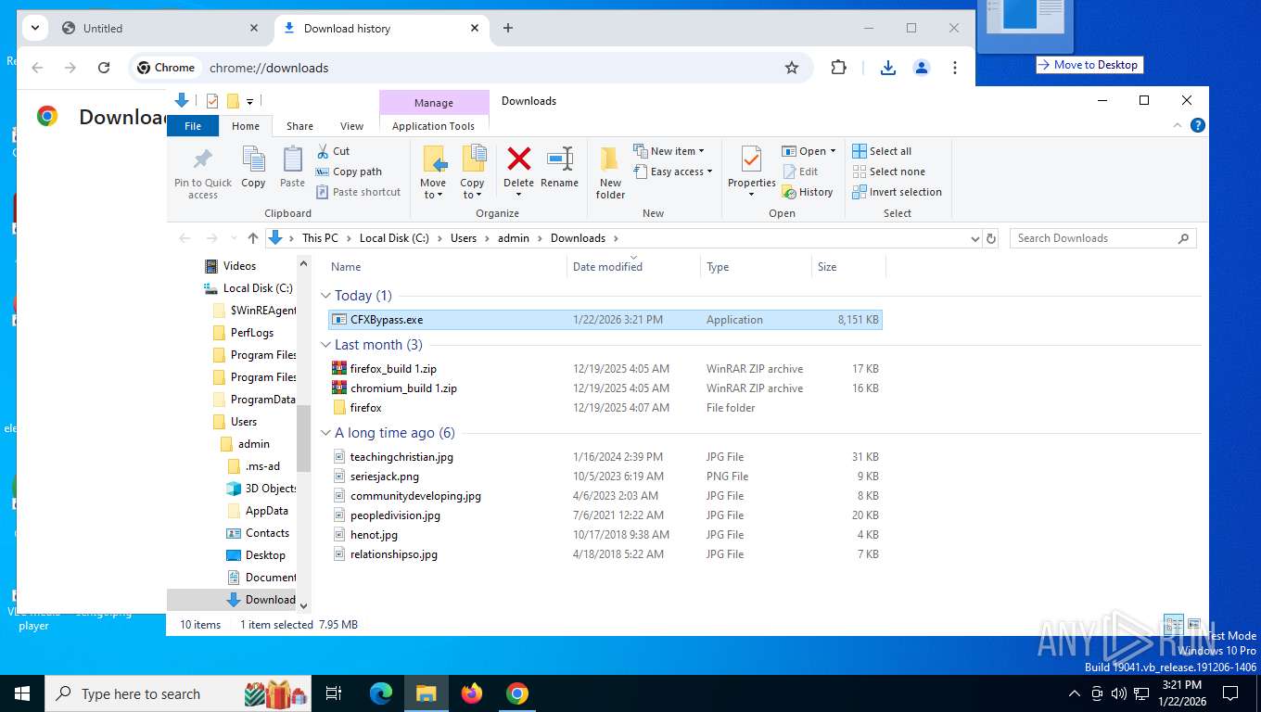The height and width of the screenshot is (712, 1261).
Task: Click History in the Open group
Action: click(808, 192)
